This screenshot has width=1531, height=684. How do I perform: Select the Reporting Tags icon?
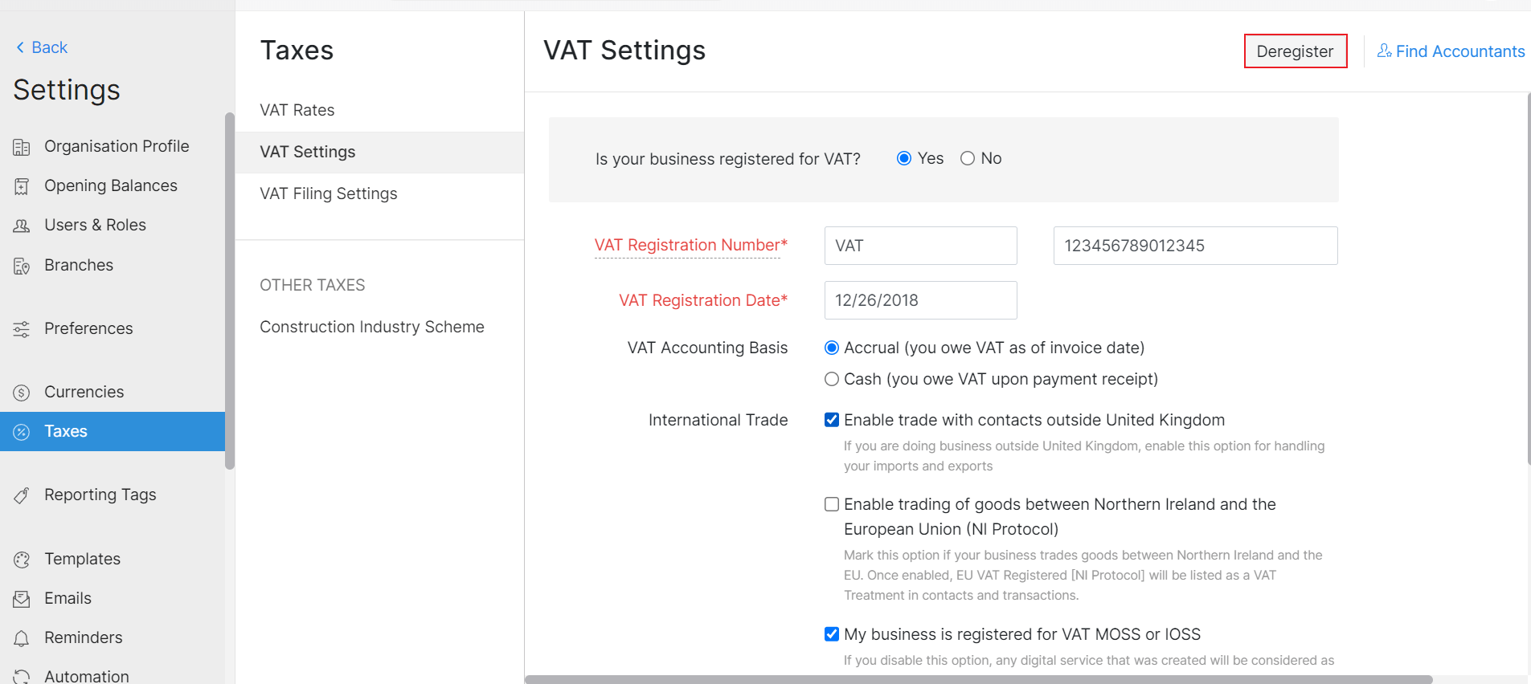[23, 495]
